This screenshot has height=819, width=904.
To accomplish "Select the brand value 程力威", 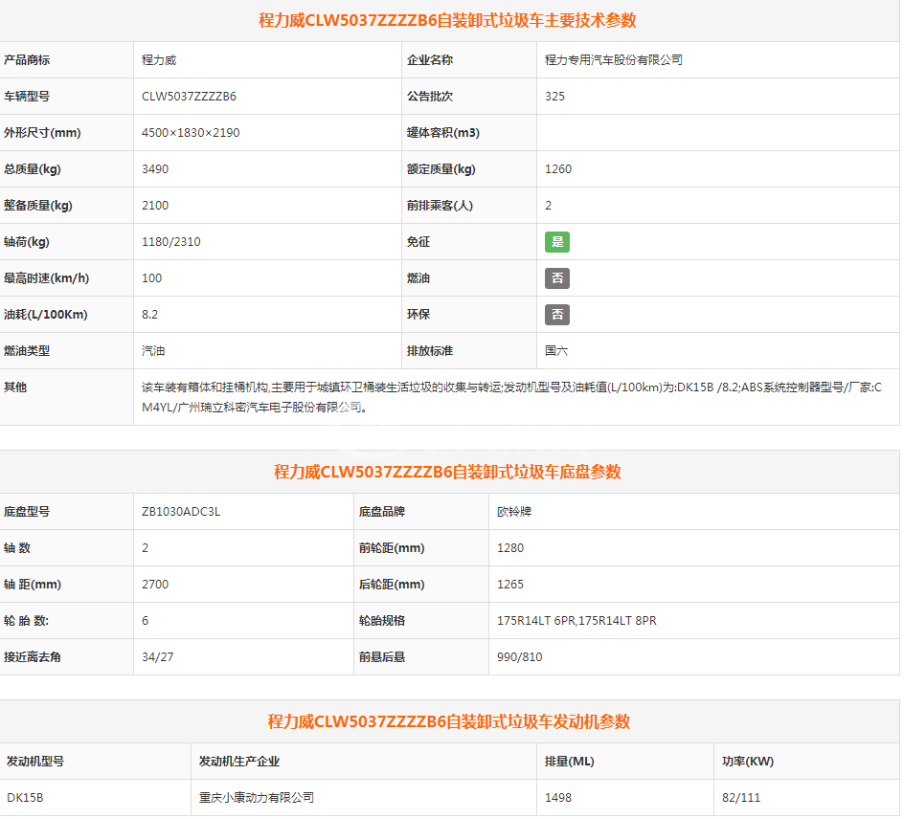I will pyautogui.click(x=159, y=60).
